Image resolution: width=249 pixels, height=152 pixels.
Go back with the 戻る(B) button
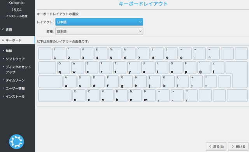[216, 147]
